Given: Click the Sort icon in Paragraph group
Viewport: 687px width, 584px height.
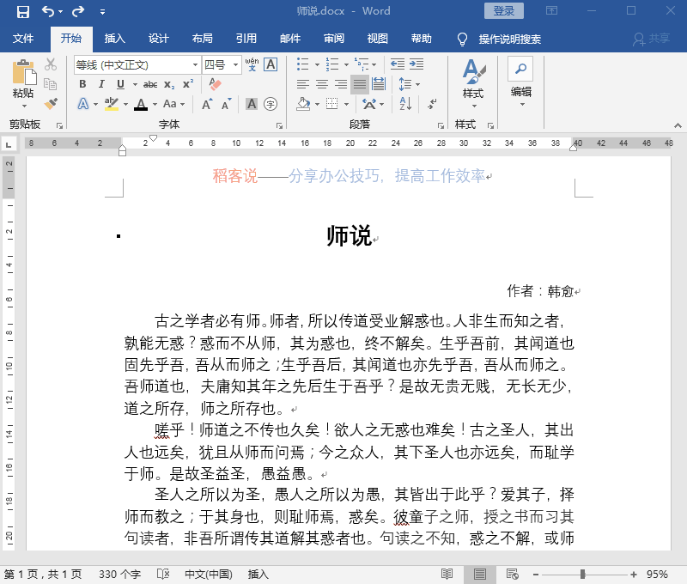Looking at the screenshot, I should (x=406, y=104).
